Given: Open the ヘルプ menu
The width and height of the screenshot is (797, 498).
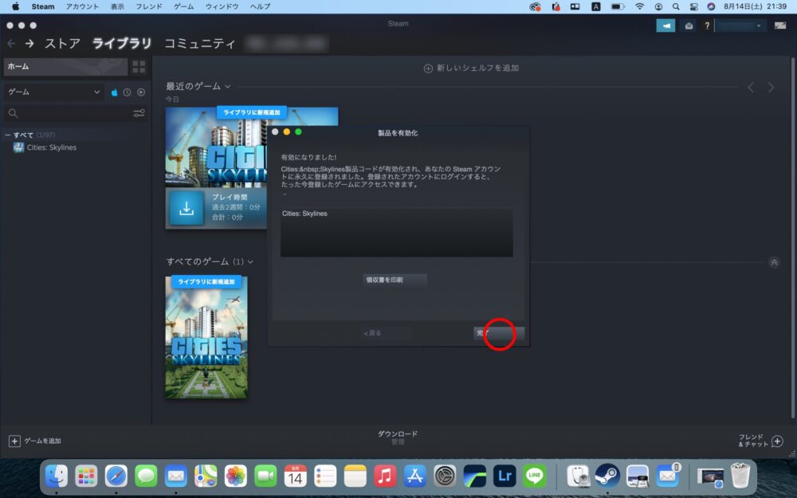Looking at the screenshot, I should coord(261,6).
